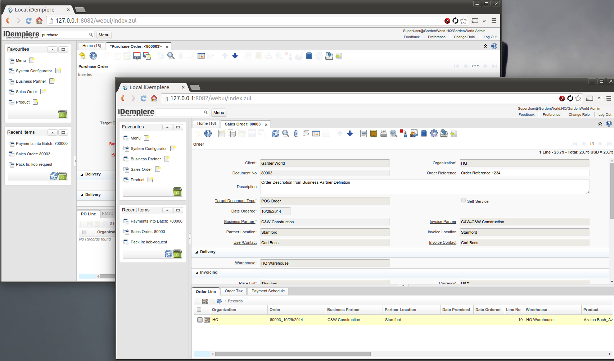Attach a file with the paperclip icon
The image size is (614, 361).
296,133
